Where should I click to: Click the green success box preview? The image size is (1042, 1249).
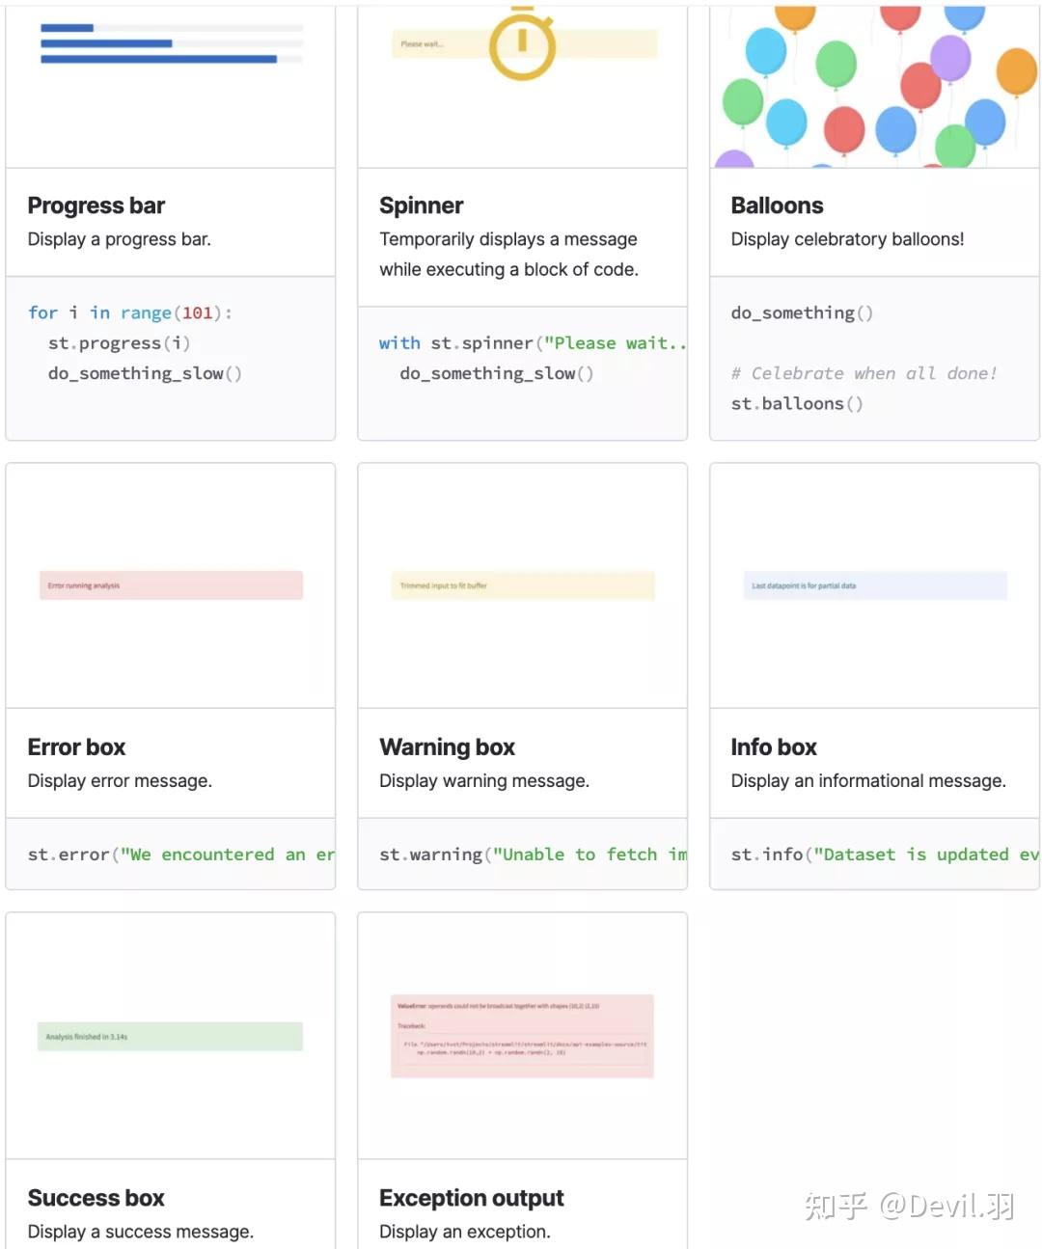[170, 1037]
